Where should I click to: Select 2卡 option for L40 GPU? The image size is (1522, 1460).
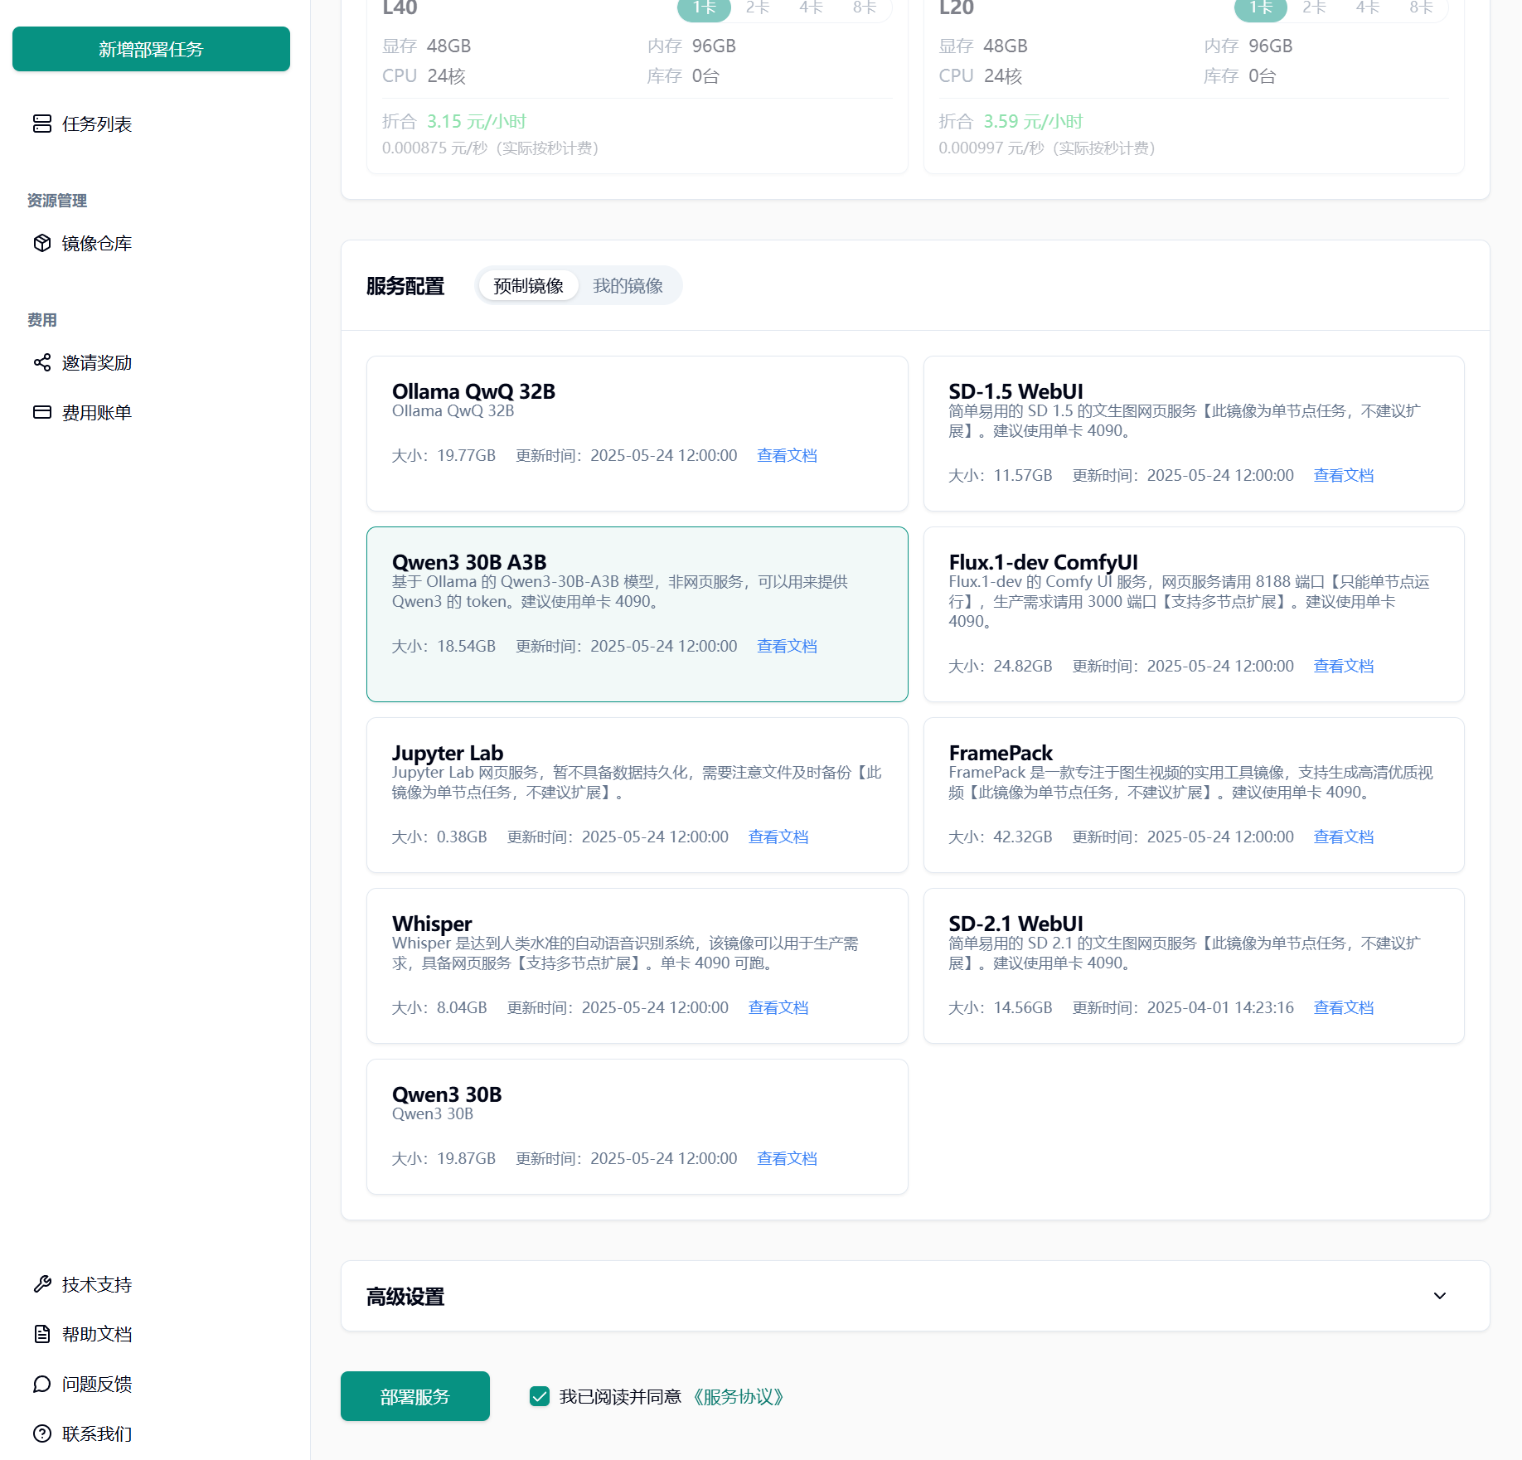coord(757,8)
